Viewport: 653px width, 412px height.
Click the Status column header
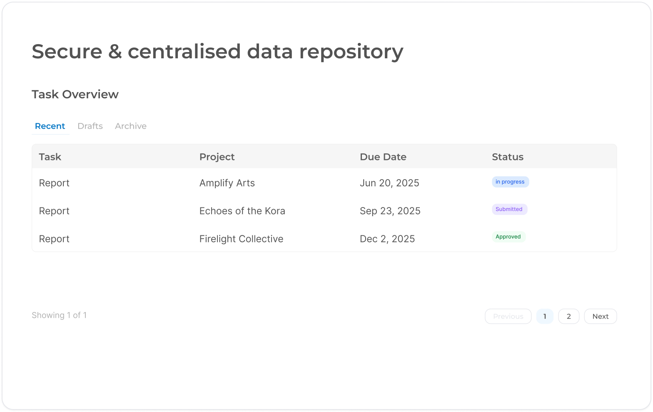[x=507, y=157]
